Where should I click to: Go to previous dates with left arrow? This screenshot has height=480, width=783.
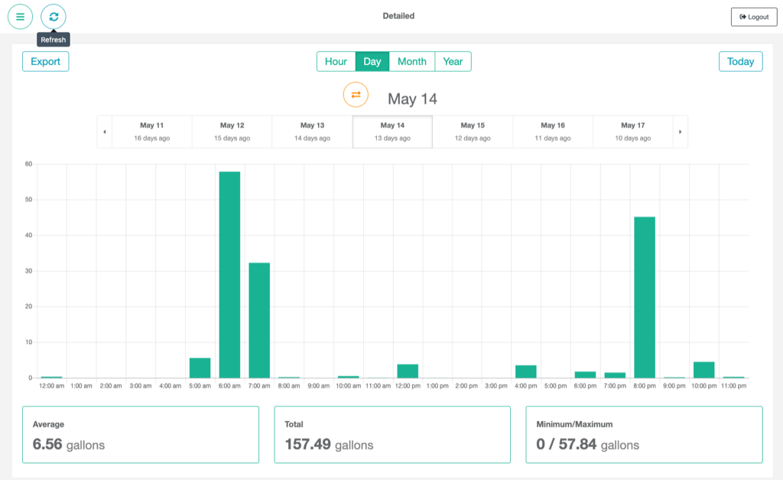(x=105, y=131)
